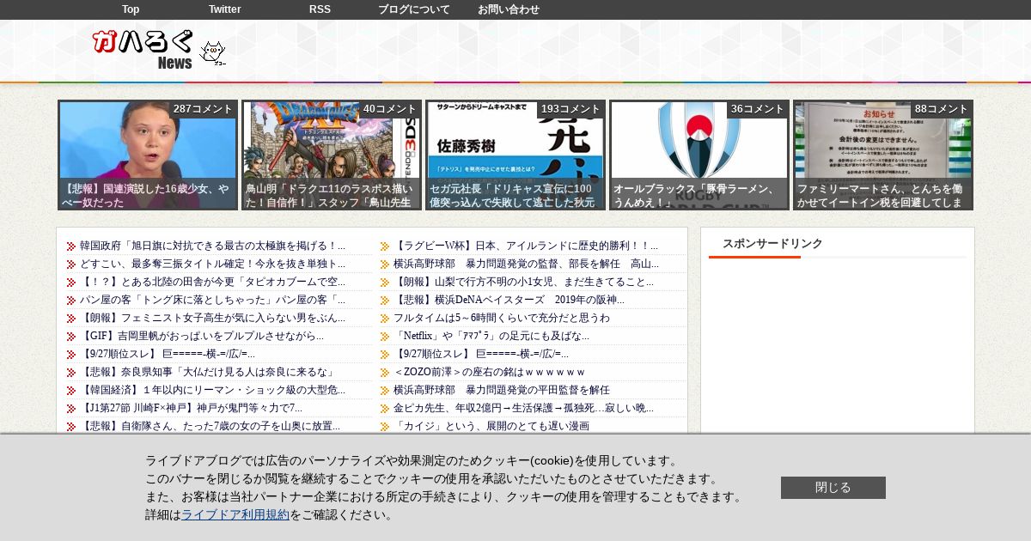Open article パン屋の客「トング床に落とし…
Viewport: 1031px width, 541px height.
coord(212,300)
